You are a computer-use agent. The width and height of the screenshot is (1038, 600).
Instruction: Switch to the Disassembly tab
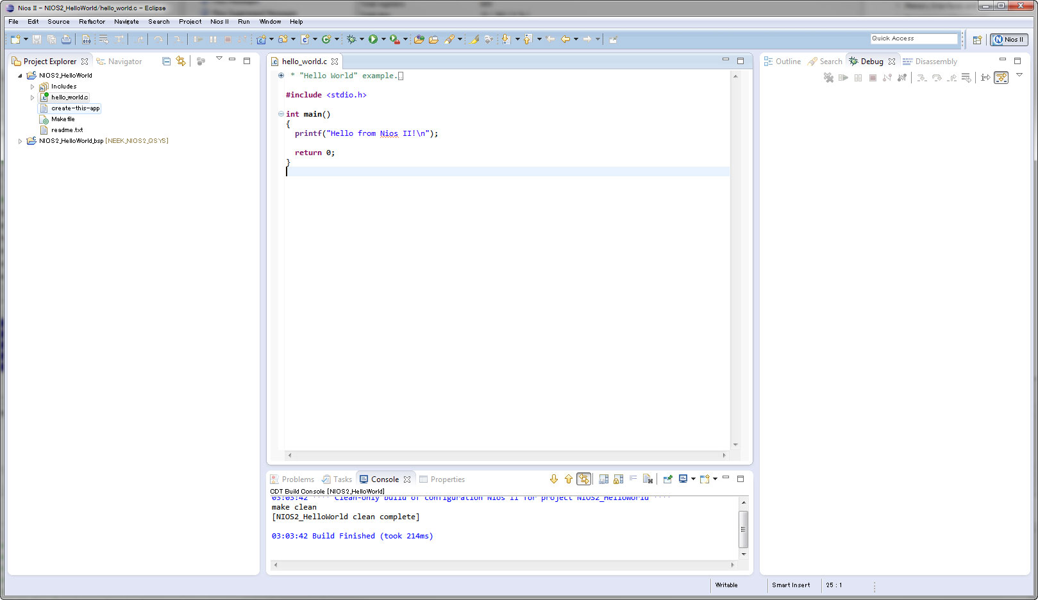point(930,62)
